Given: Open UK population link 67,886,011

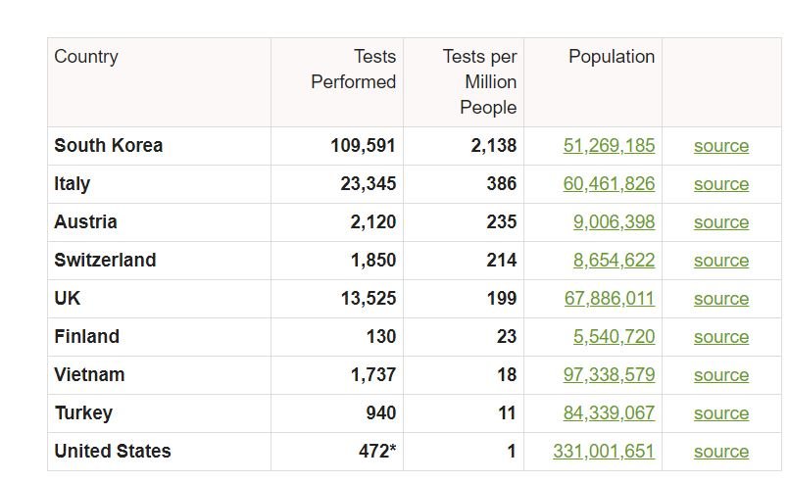Looking at the screenshot, I should 610,299.
